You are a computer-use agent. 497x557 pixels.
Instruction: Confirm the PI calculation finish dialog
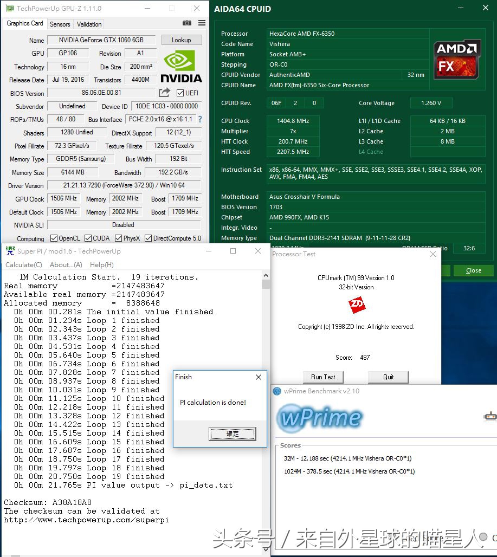(x=231, y=433)
